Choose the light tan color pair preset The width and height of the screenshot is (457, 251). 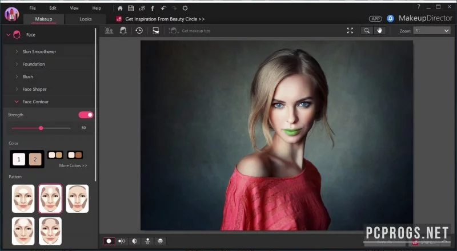point(55,155)
